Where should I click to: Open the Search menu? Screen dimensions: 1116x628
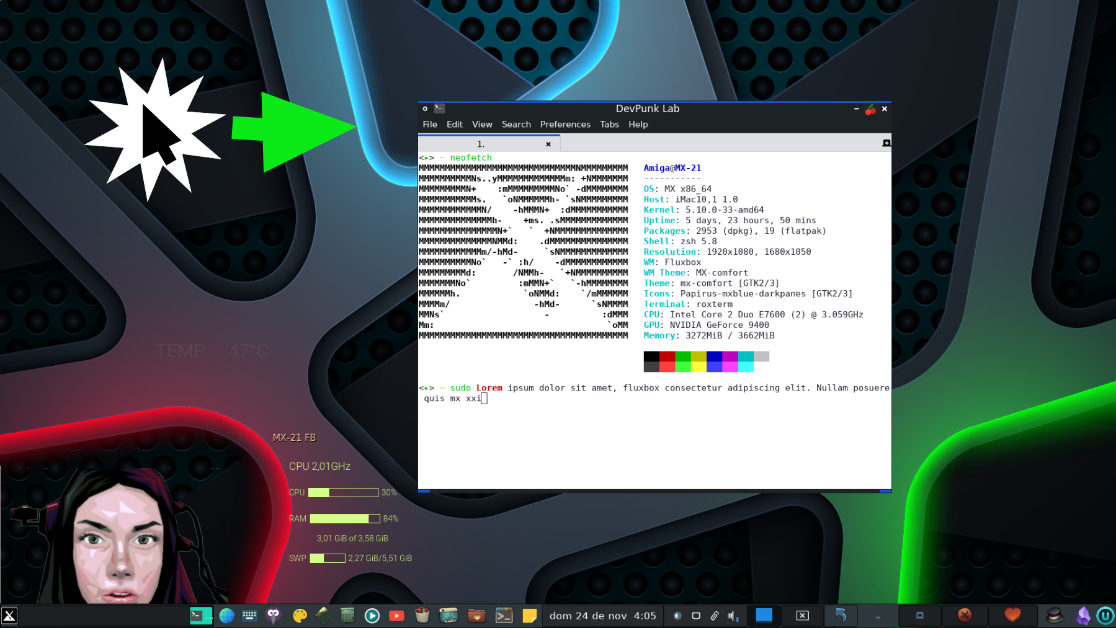point(516,125)
